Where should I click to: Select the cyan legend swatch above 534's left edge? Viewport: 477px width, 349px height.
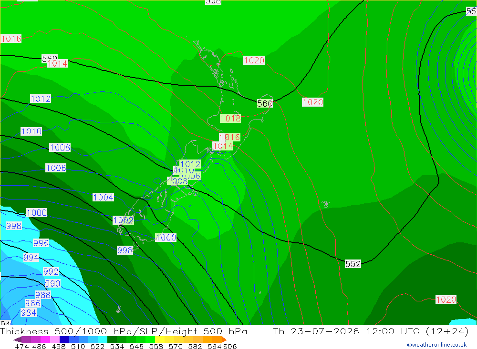click(x=103, y=339)
